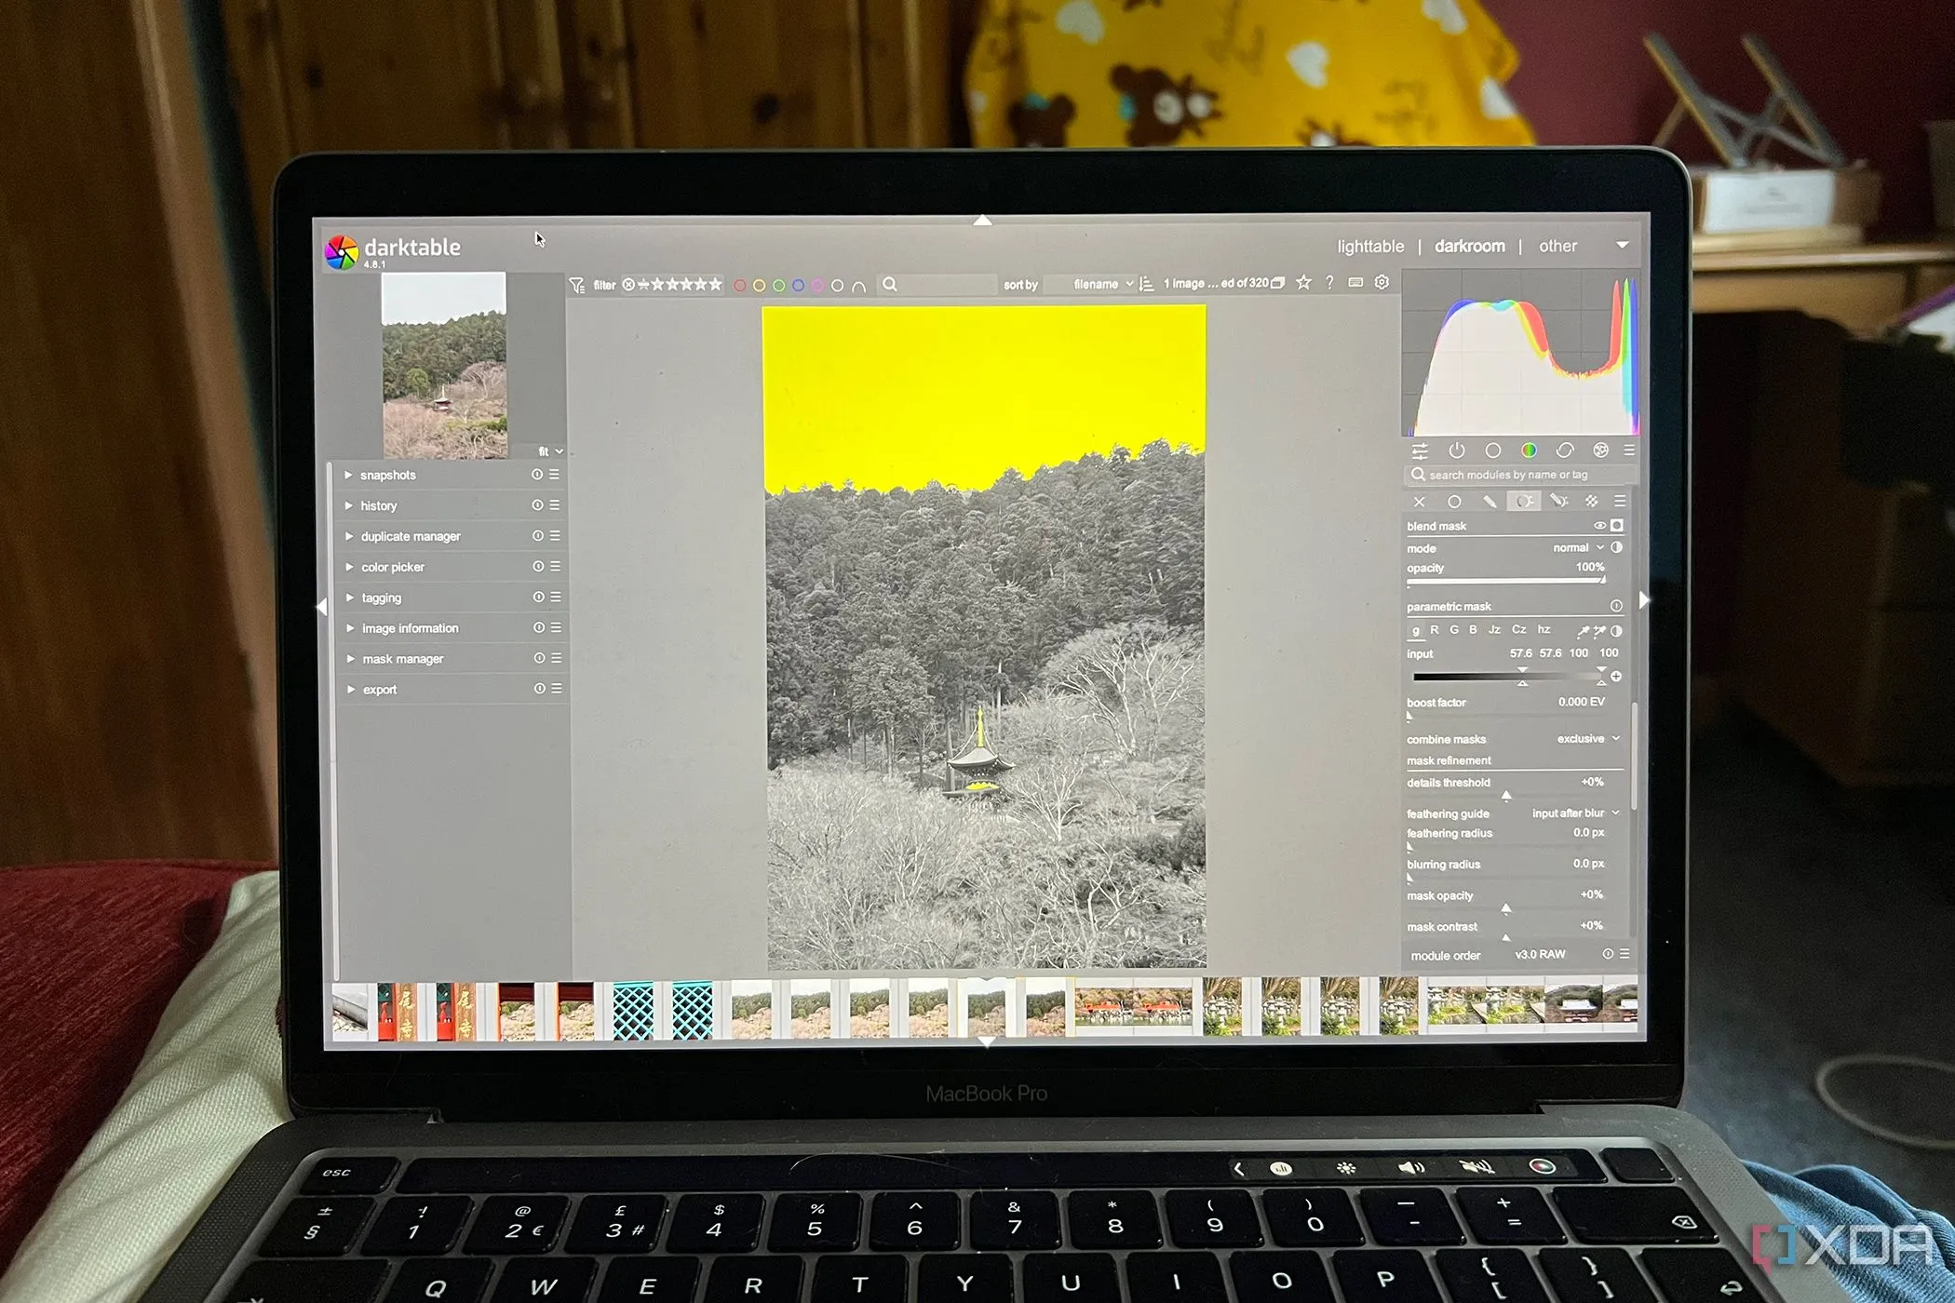Click the filter label in top bar

coord(604,285)
